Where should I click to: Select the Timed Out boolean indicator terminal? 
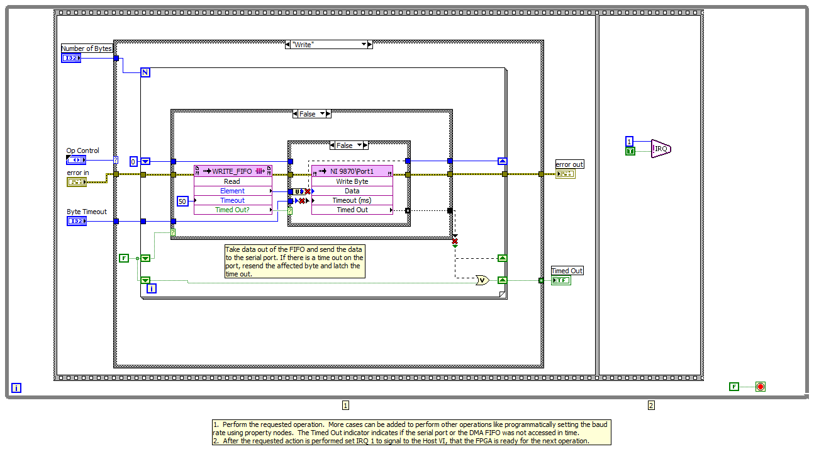(x=561, y=280)
